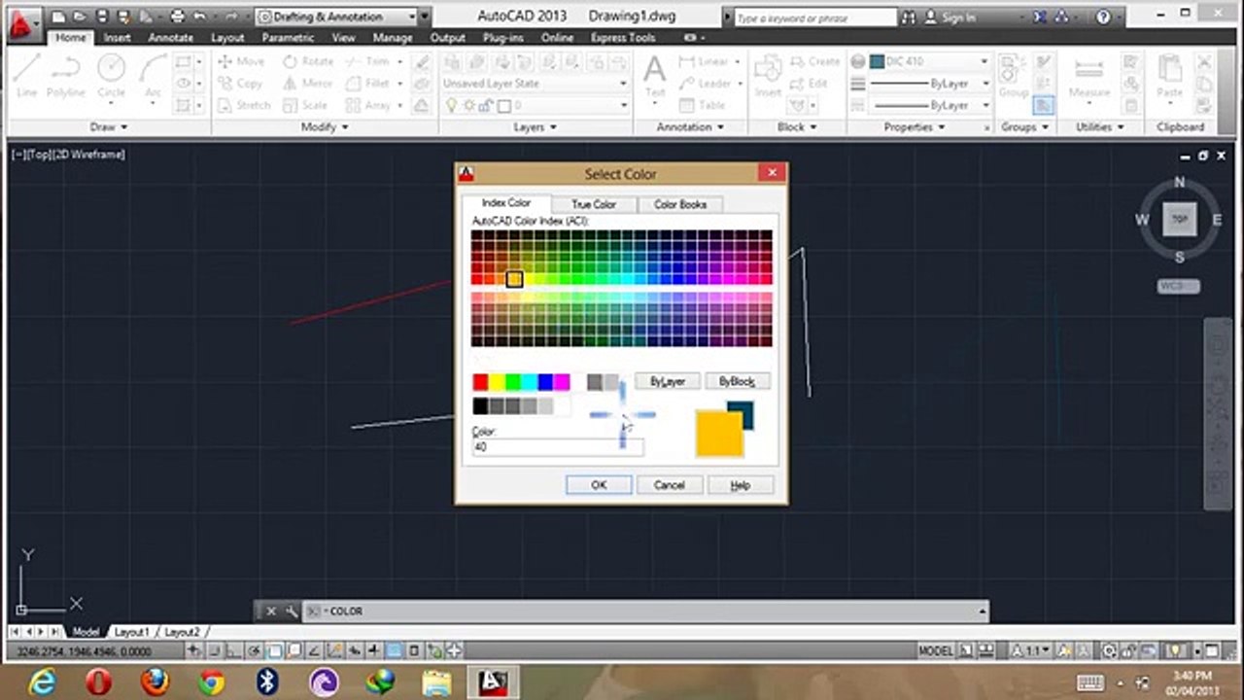The height and width of the screenshot is (700, 1244).
Task: Insert a Table
Action: click(703, 105)
